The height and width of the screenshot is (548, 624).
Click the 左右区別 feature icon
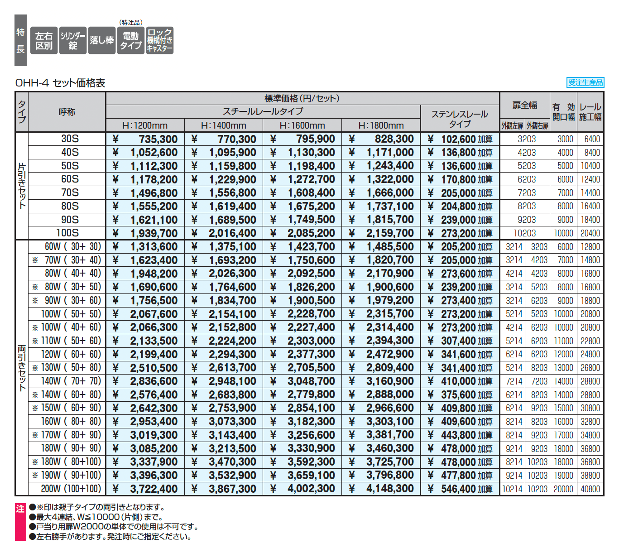coord(44,41)
